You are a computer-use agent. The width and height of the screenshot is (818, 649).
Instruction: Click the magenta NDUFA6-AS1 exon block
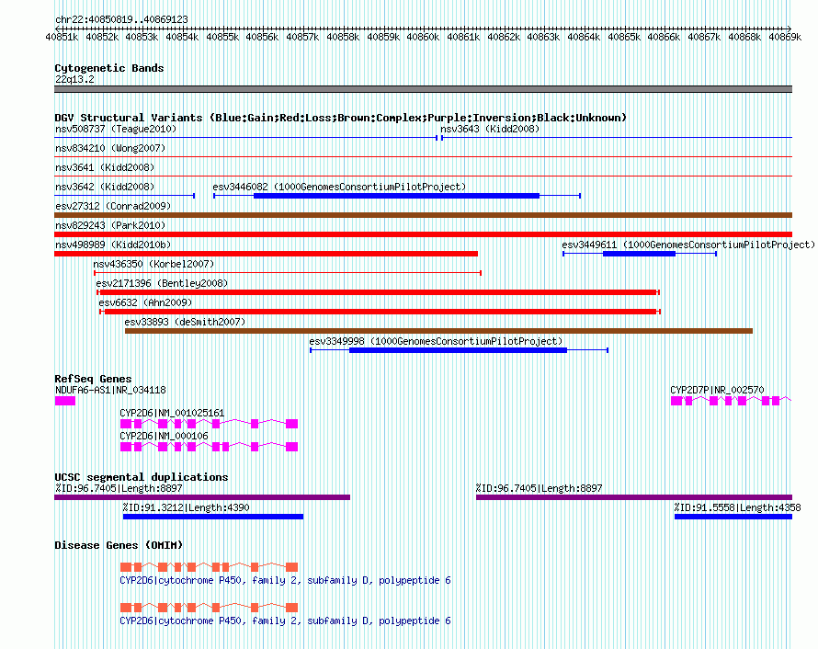pyautogui.click(x=65, y=401)
